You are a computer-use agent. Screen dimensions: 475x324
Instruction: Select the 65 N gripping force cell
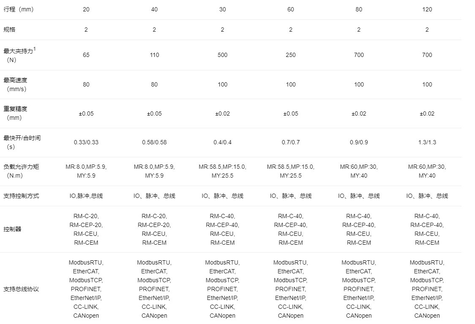(x=86, y=55)
